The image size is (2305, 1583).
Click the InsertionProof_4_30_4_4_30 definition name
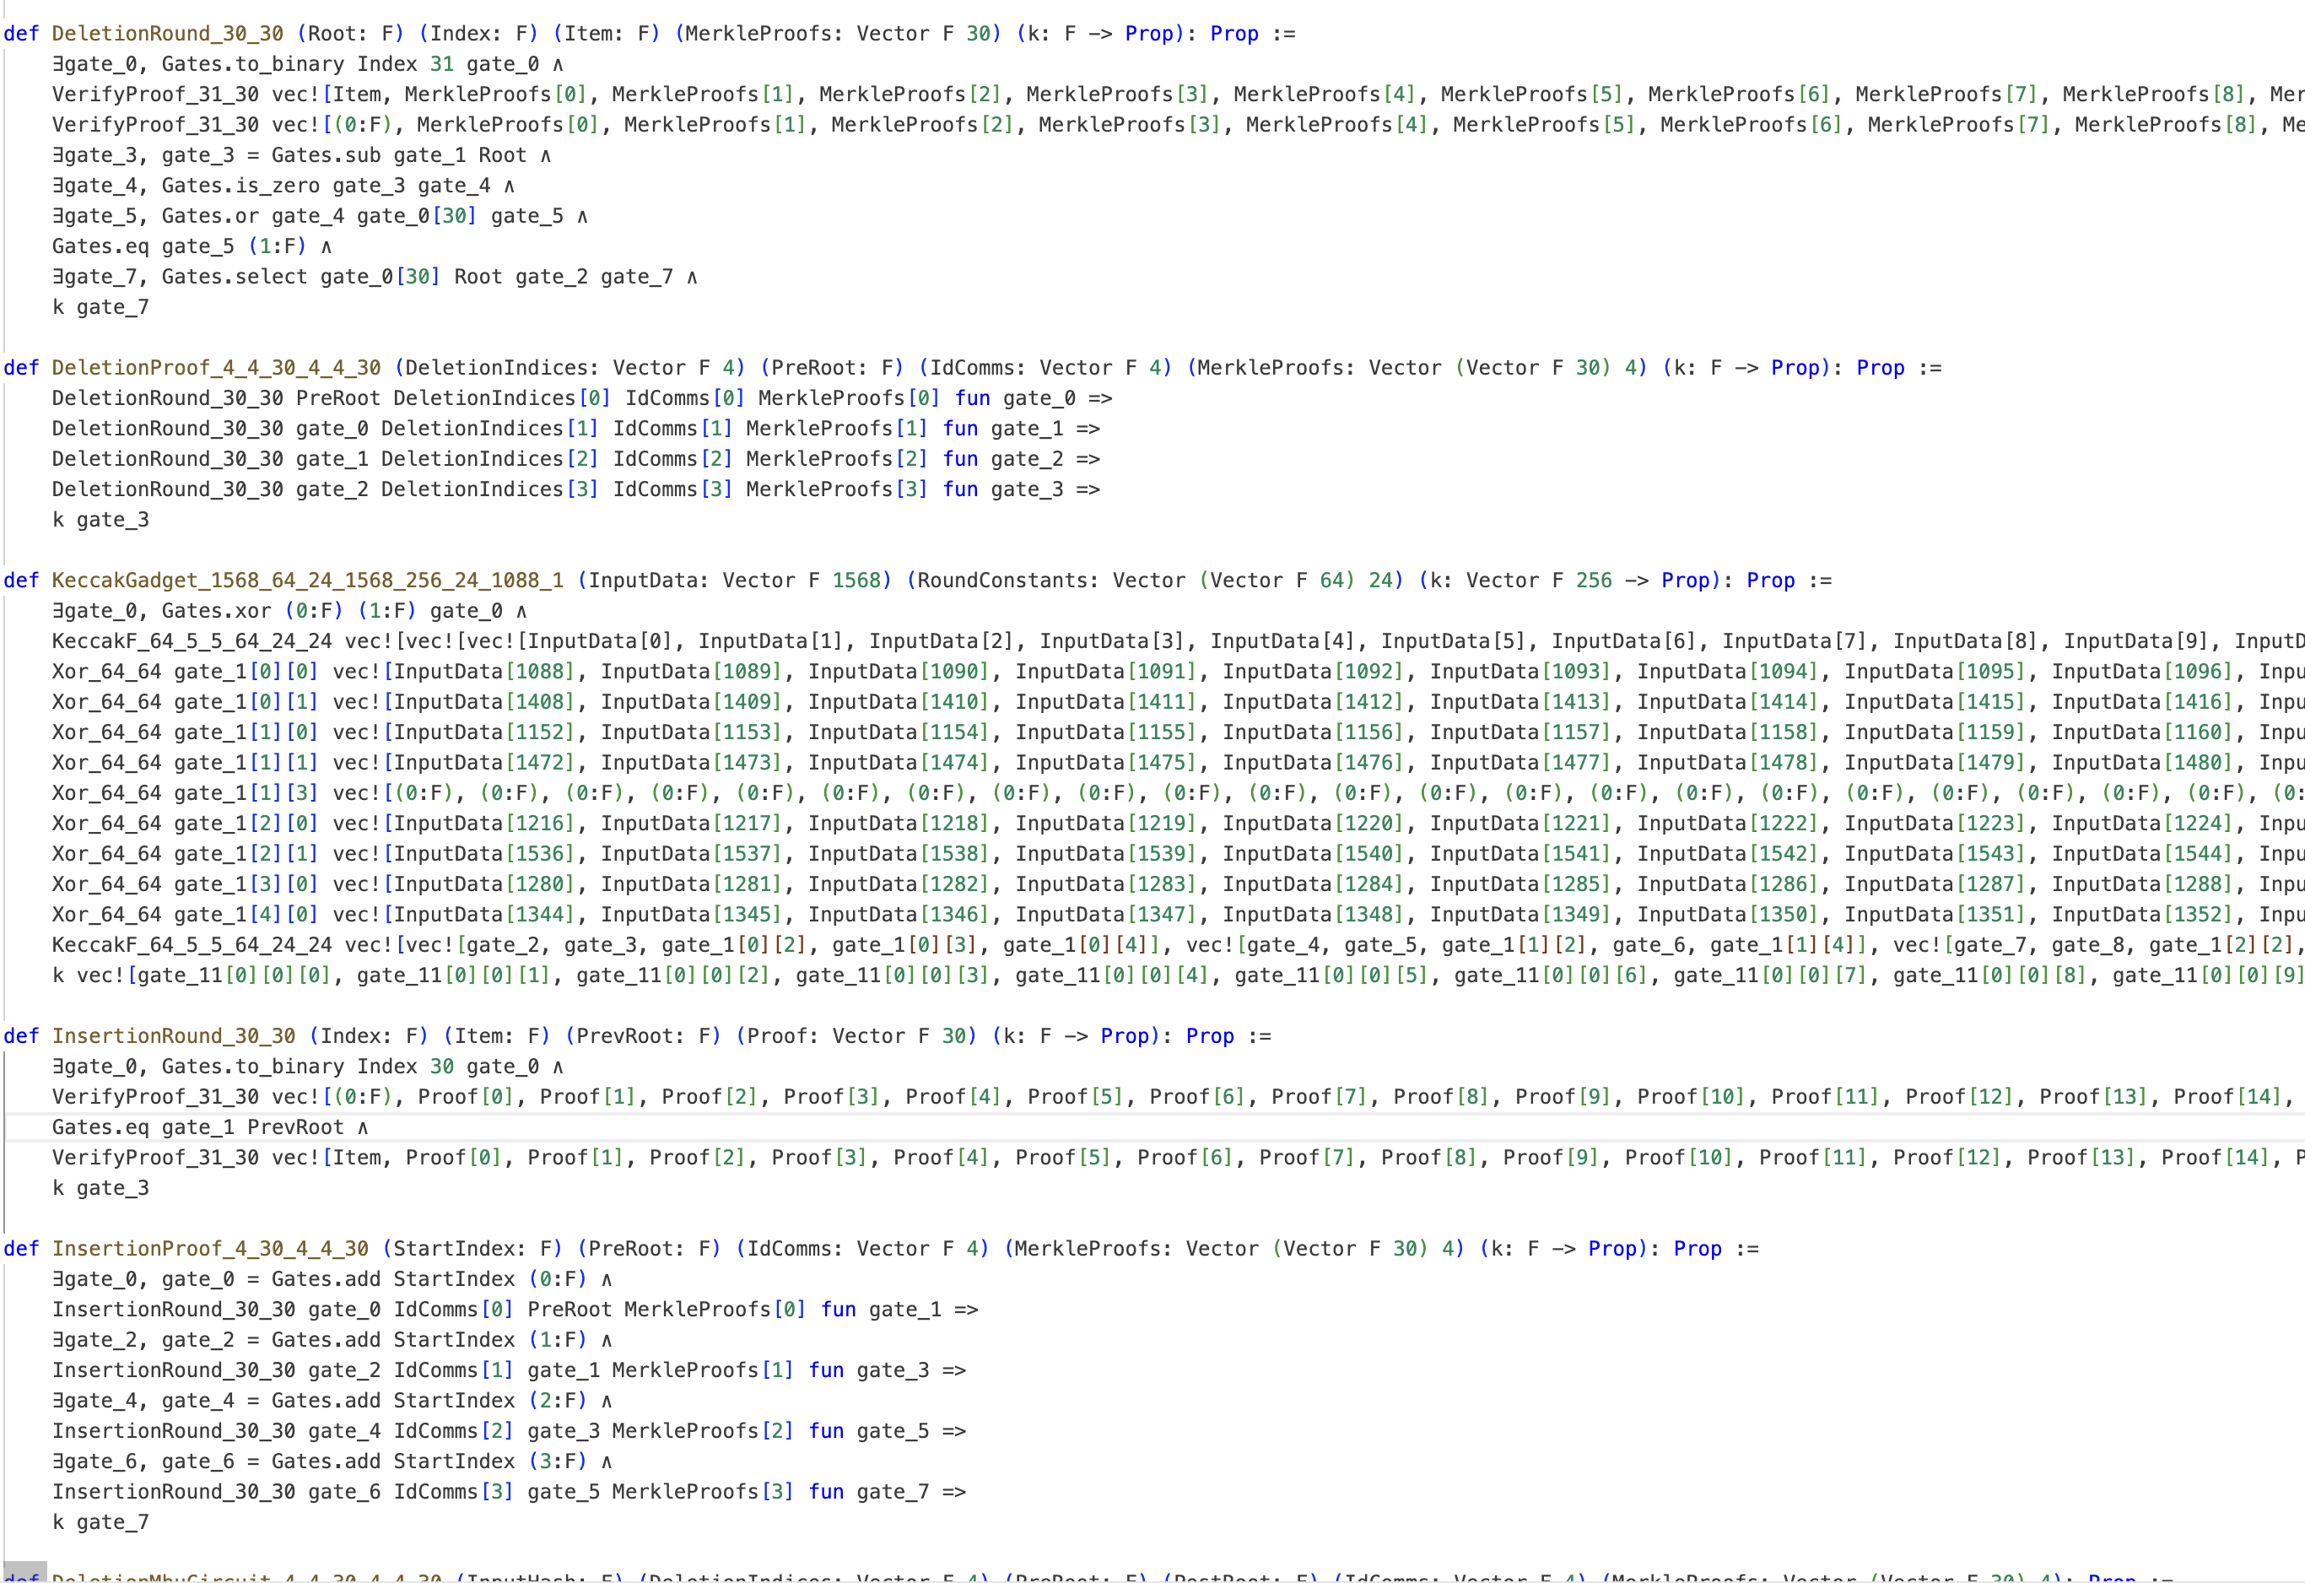pos(209,1249)
